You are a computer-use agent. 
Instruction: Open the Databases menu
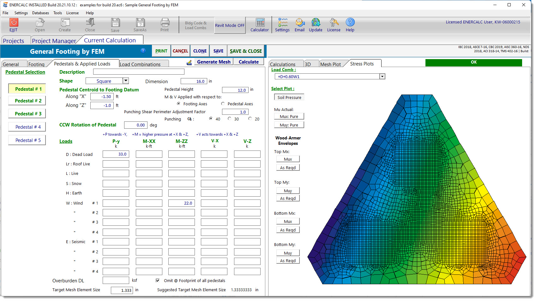pos(40,13)
